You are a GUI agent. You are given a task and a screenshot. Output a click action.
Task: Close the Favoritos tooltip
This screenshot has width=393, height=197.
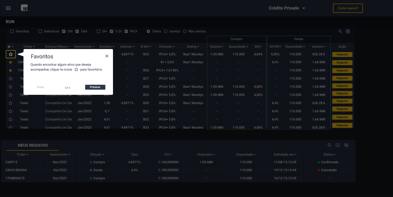(x=107, y=56)
